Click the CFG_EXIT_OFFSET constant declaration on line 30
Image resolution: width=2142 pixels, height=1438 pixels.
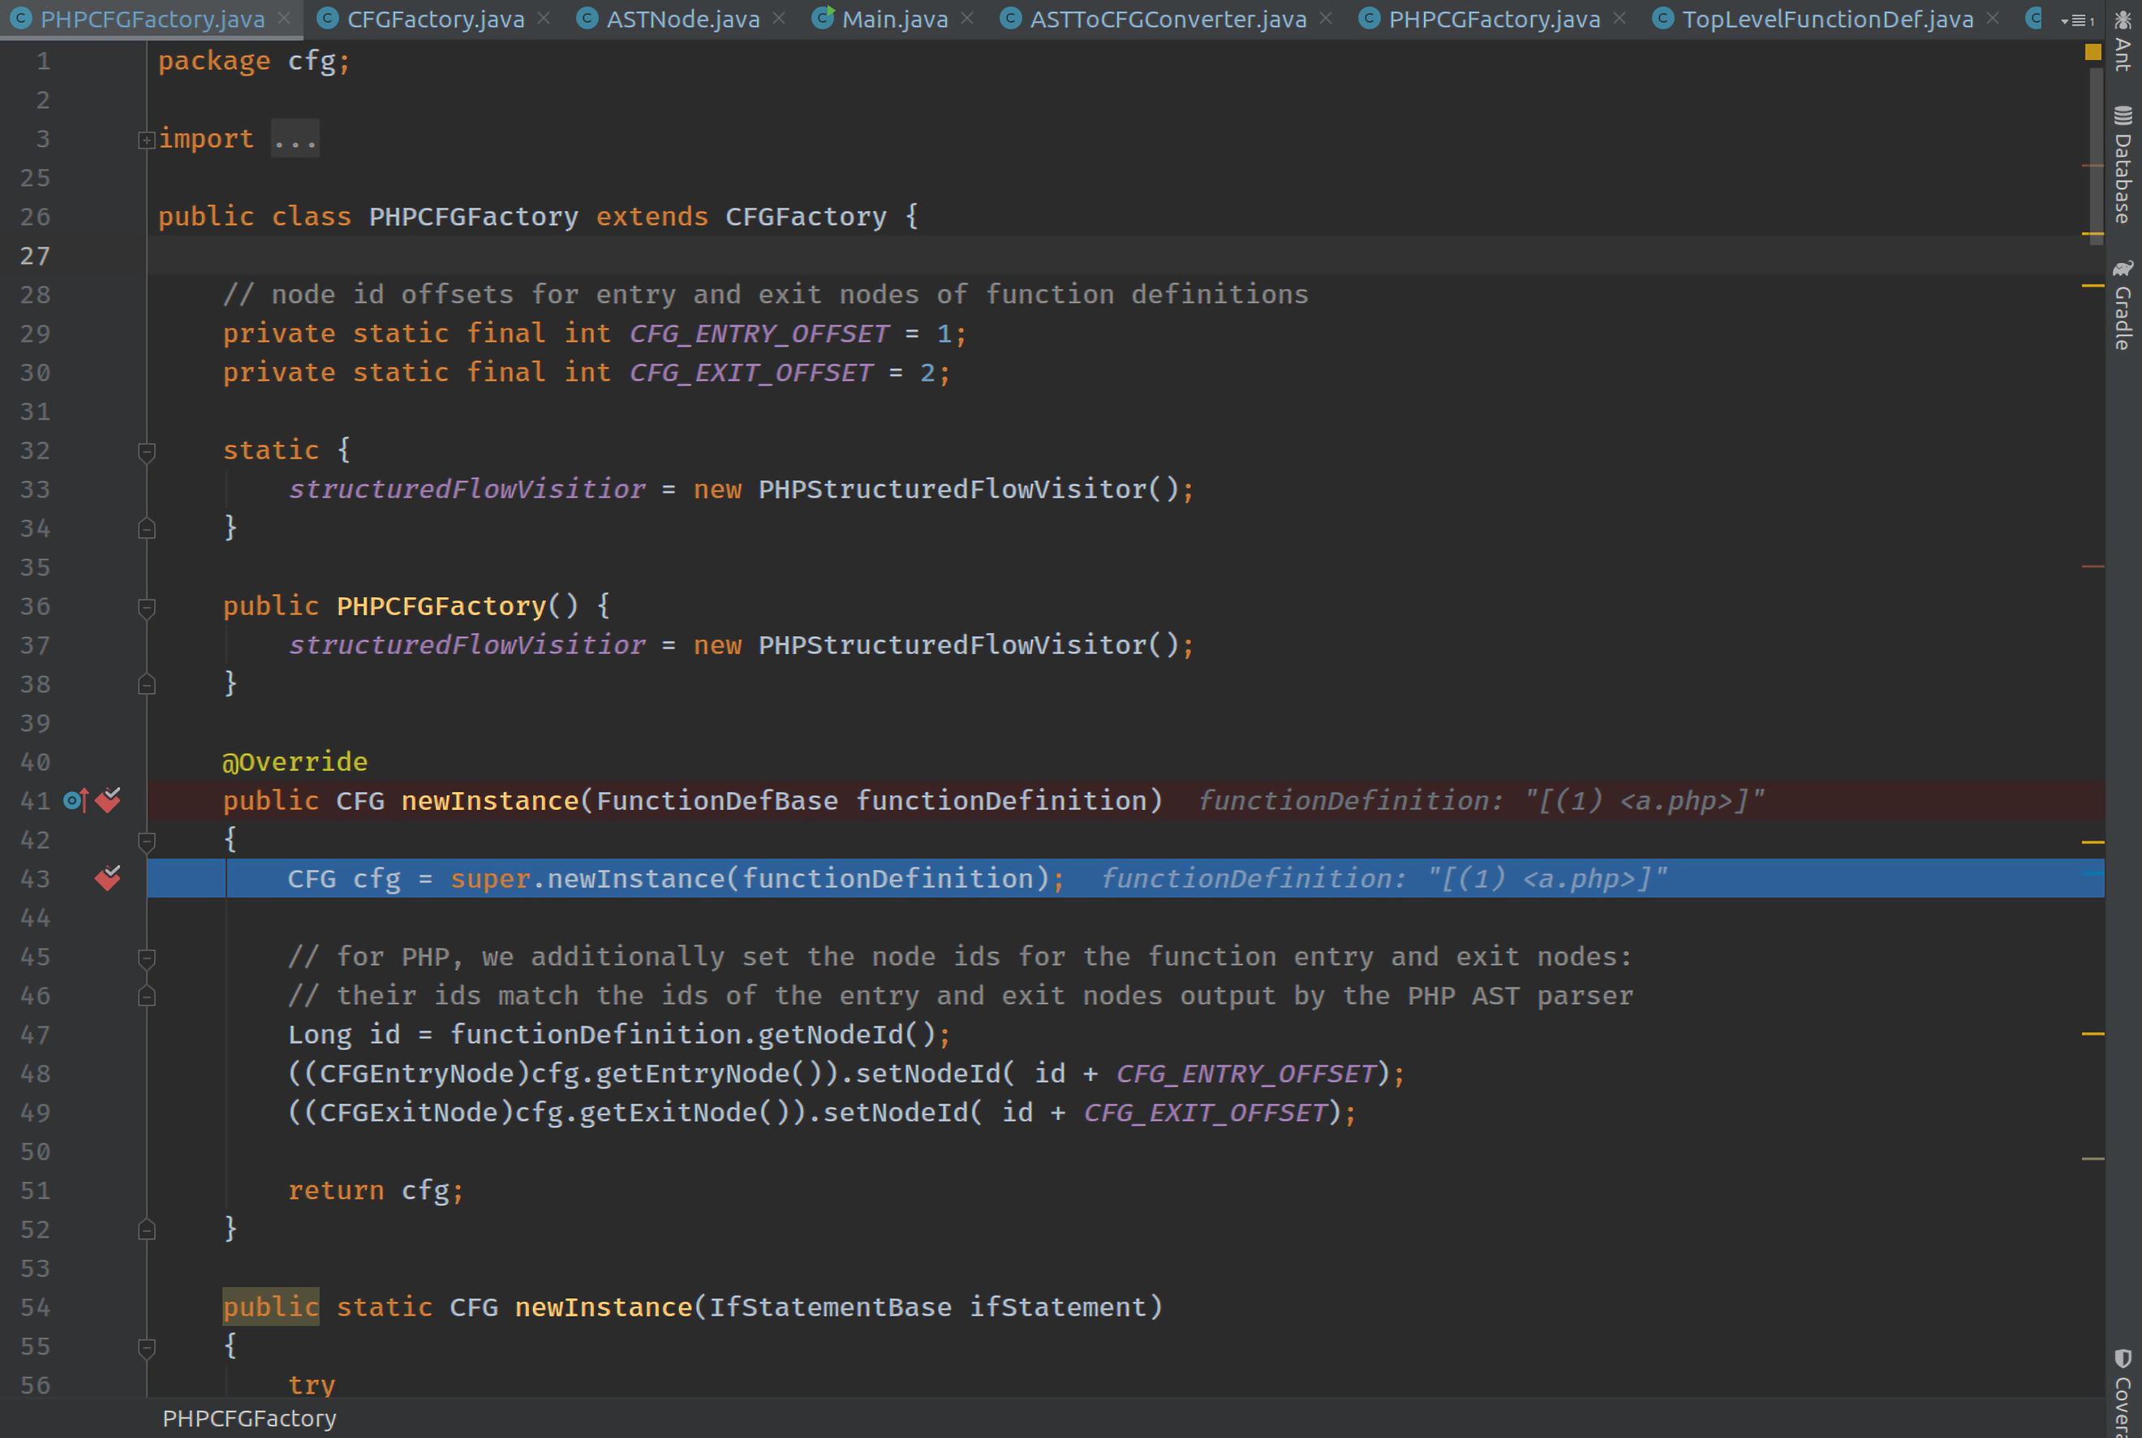pyautogui.click(x=752, y=372)
